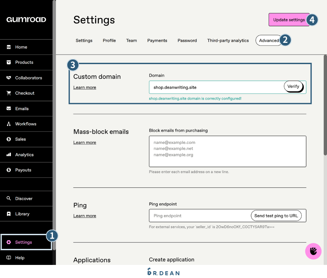
Task: Open the Third-party analytics tab
Action: coord(228,41)
